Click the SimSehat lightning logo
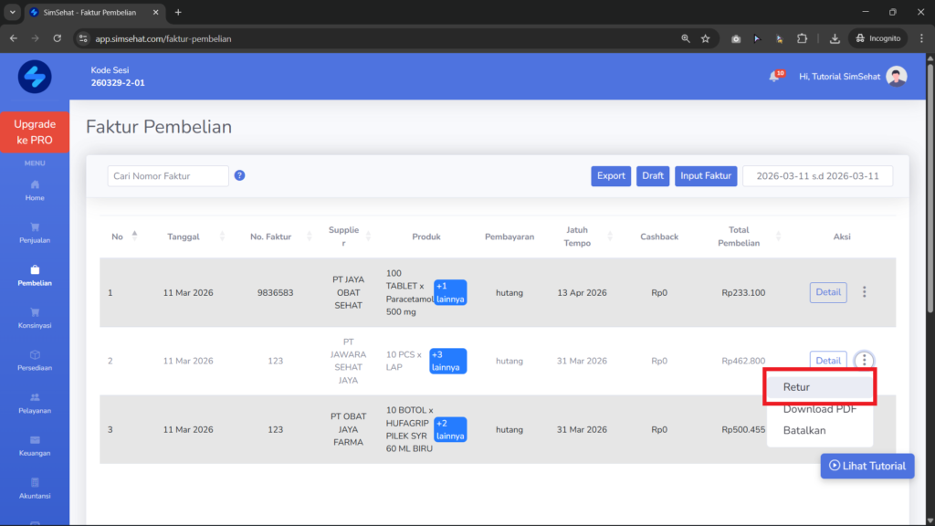 point(35,77)
